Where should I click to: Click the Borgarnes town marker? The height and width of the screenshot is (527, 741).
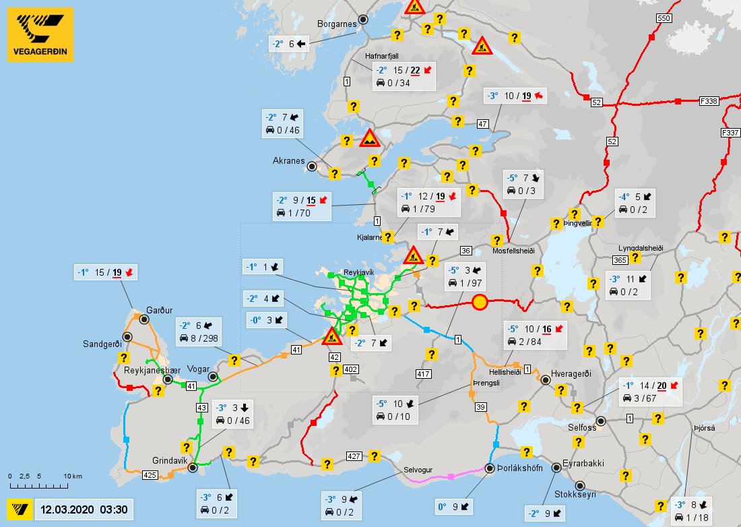click(x=363, y=20)
